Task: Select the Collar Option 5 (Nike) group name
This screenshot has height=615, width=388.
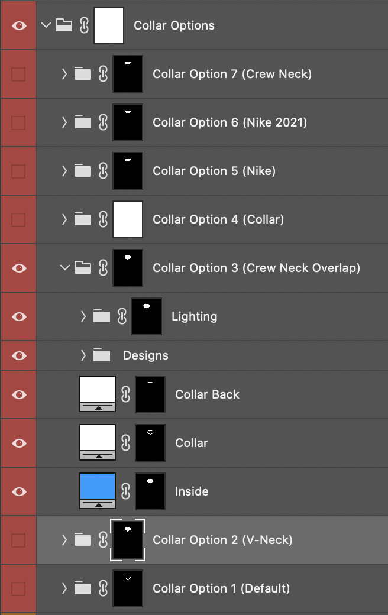Action: [214, 171]
